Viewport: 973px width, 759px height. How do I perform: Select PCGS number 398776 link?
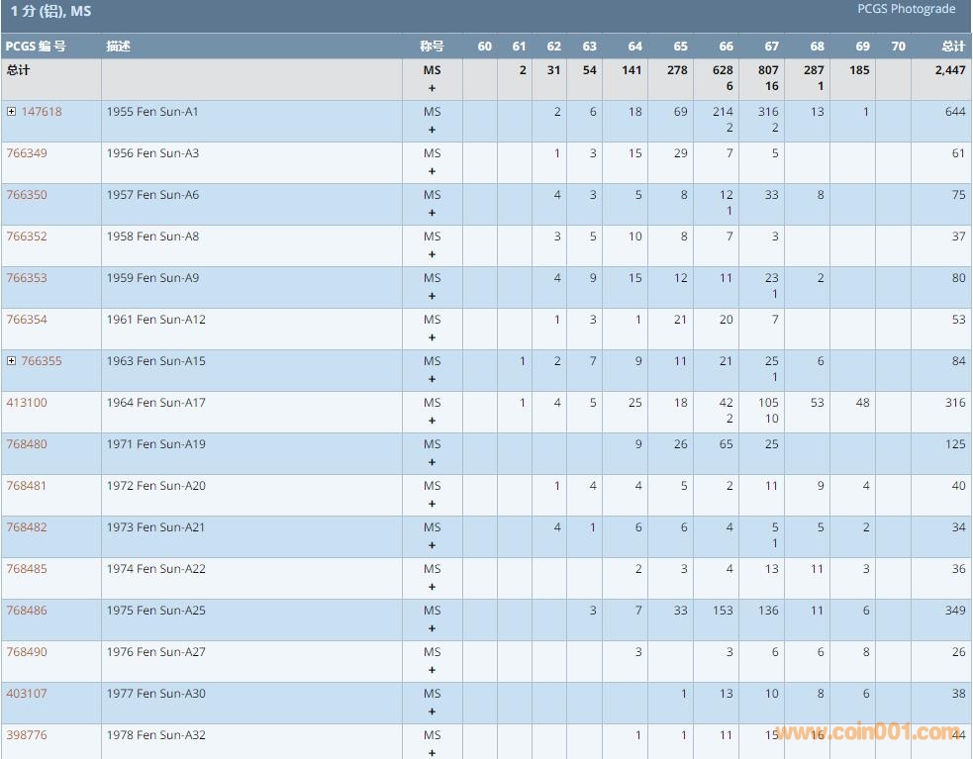[27, 735]
